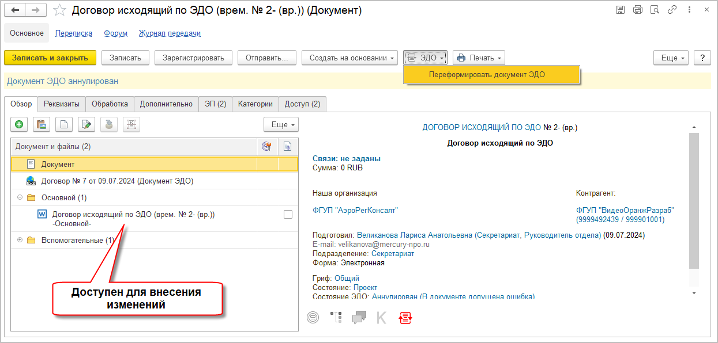Switch to the ЭП (2) tab

click(215, 104)
